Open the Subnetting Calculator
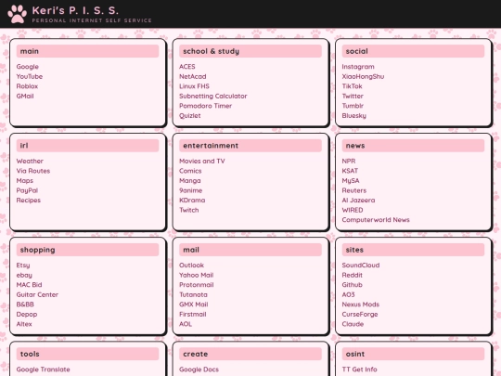 click(x=213, y=97)
